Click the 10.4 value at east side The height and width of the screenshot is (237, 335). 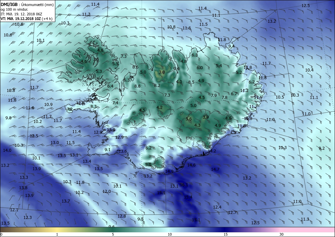[x=309, y=70]
